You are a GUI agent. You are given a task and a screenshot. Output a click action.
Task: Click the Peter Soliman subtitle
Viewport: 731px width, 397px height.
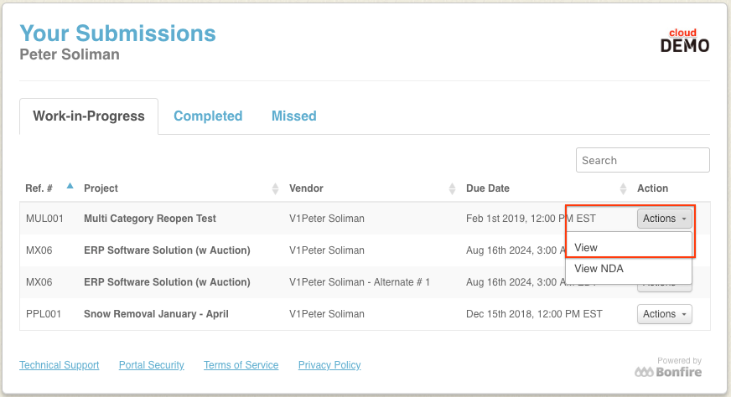click(x=70, y=54)
